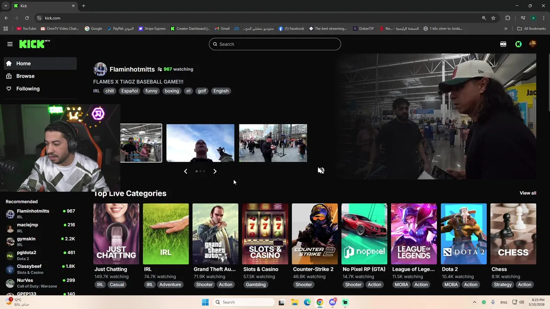Go to previous featured stream
Image resolution: width=550 pixels, height=309 pixels.
click(186, 171)
